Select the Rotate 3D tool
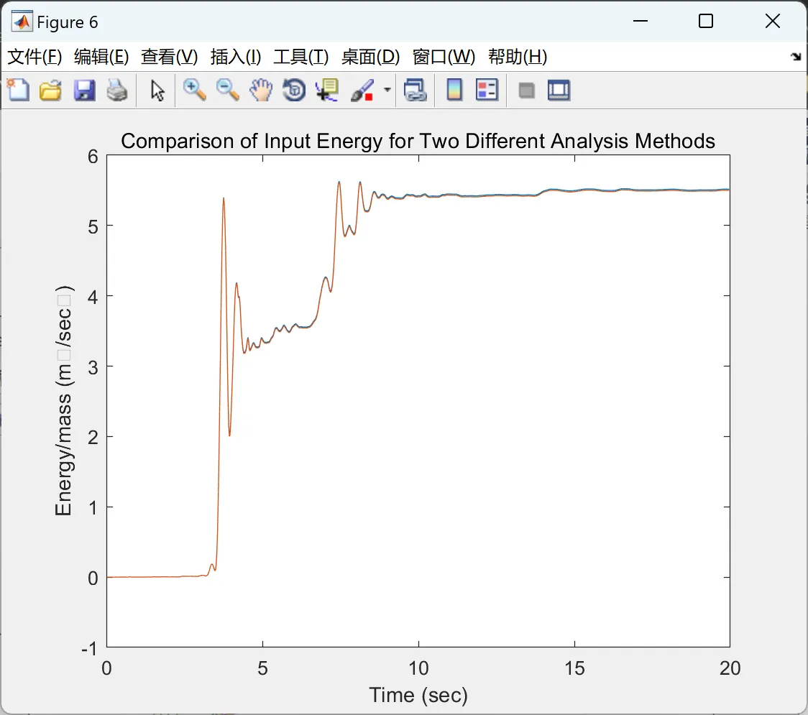Viewport: 808px width, 715px height. click(x=294, y=90)
